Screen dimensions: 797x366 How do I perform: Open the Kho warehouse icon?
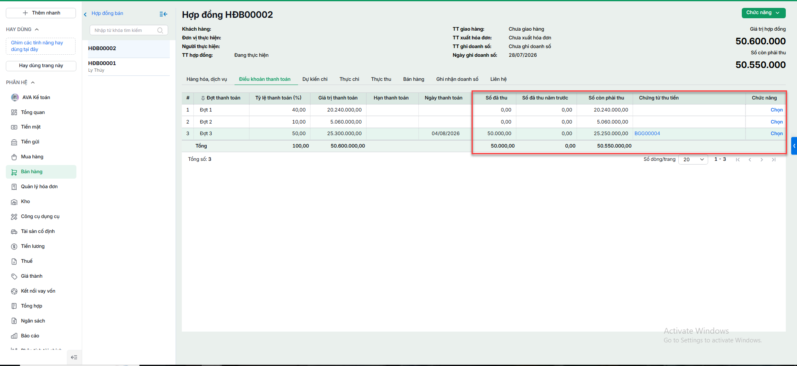pos(14,202)
